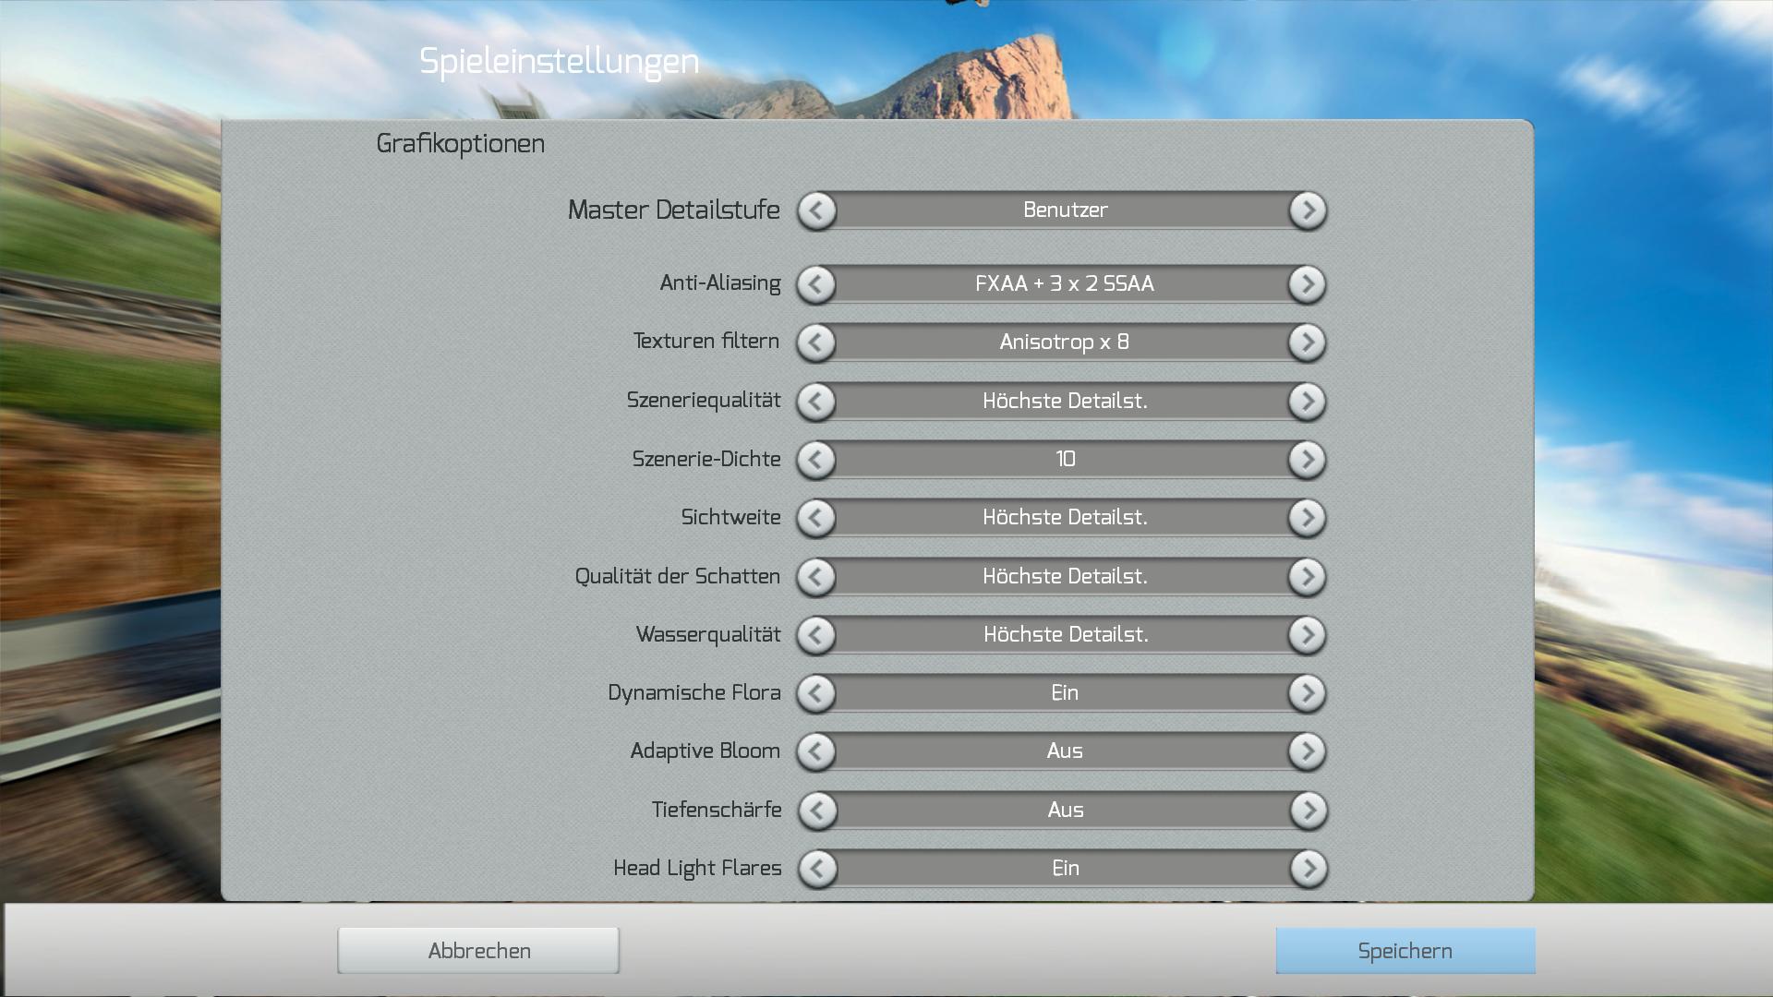Image resolution: width=1773 pixels, height=997 pixels.
Task: Click left arrow for Anti-Aliasing setting
Action: tap(816, 284)
